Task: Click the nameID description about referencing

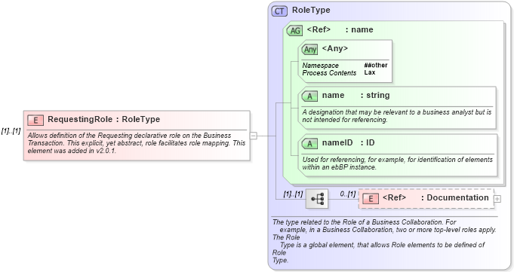Action: pyautogui.click(x=397, y=164)
